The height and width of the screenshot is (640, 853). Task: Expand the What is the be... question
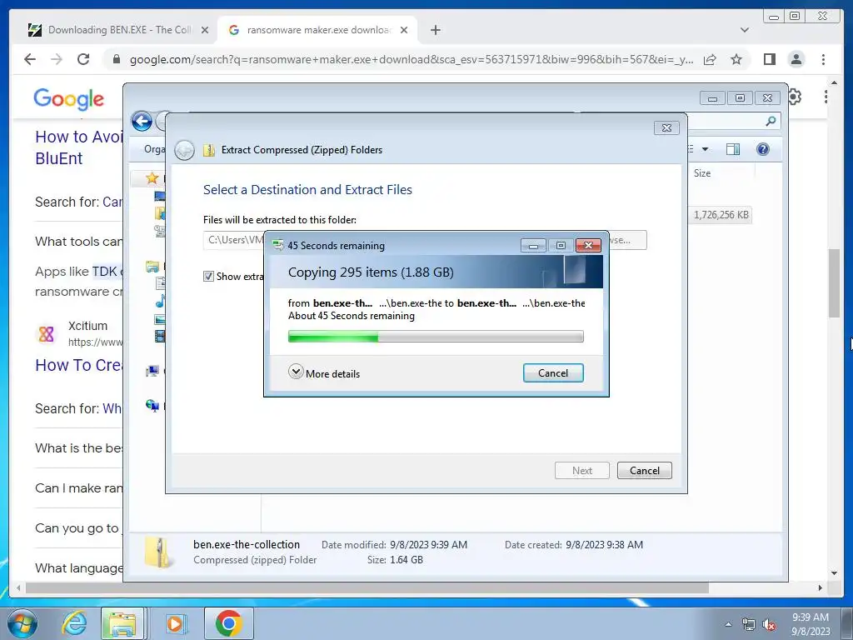(x=79, y=447)
